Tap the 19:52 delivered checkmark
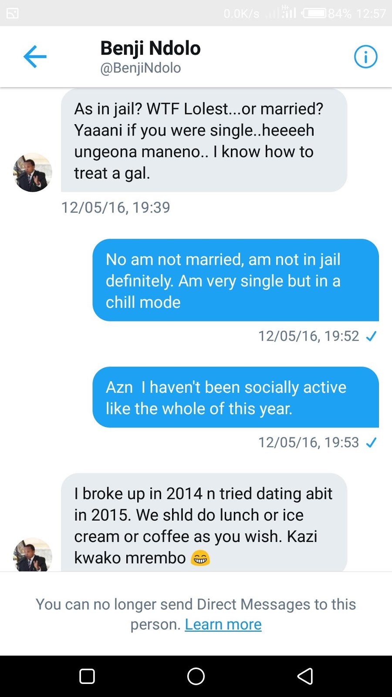 click(371, 336)
